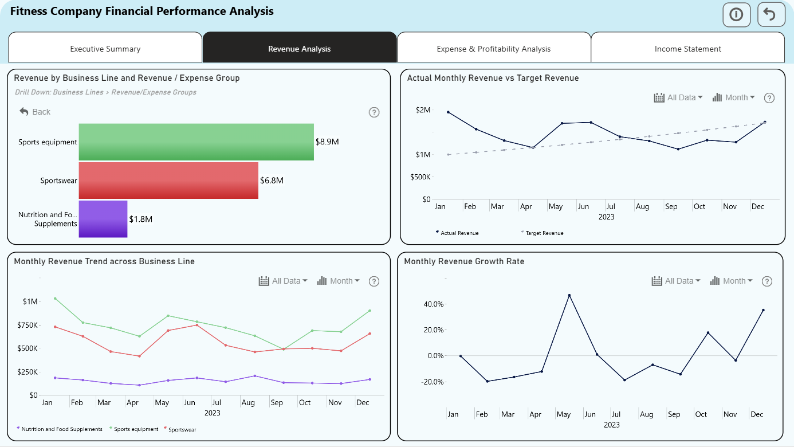
Task: Select the purple Nutrition and Food Supplements bar
Action: pos(103,219)
